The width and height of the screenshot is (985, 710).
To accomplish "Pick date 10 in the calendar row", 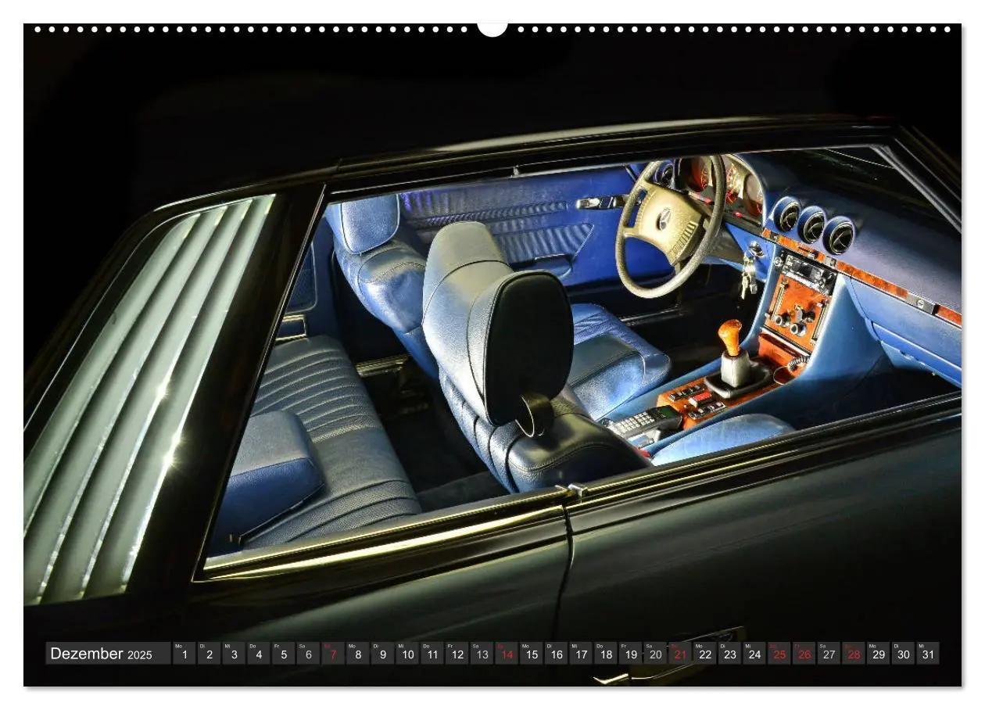I will tap(407, 654).
